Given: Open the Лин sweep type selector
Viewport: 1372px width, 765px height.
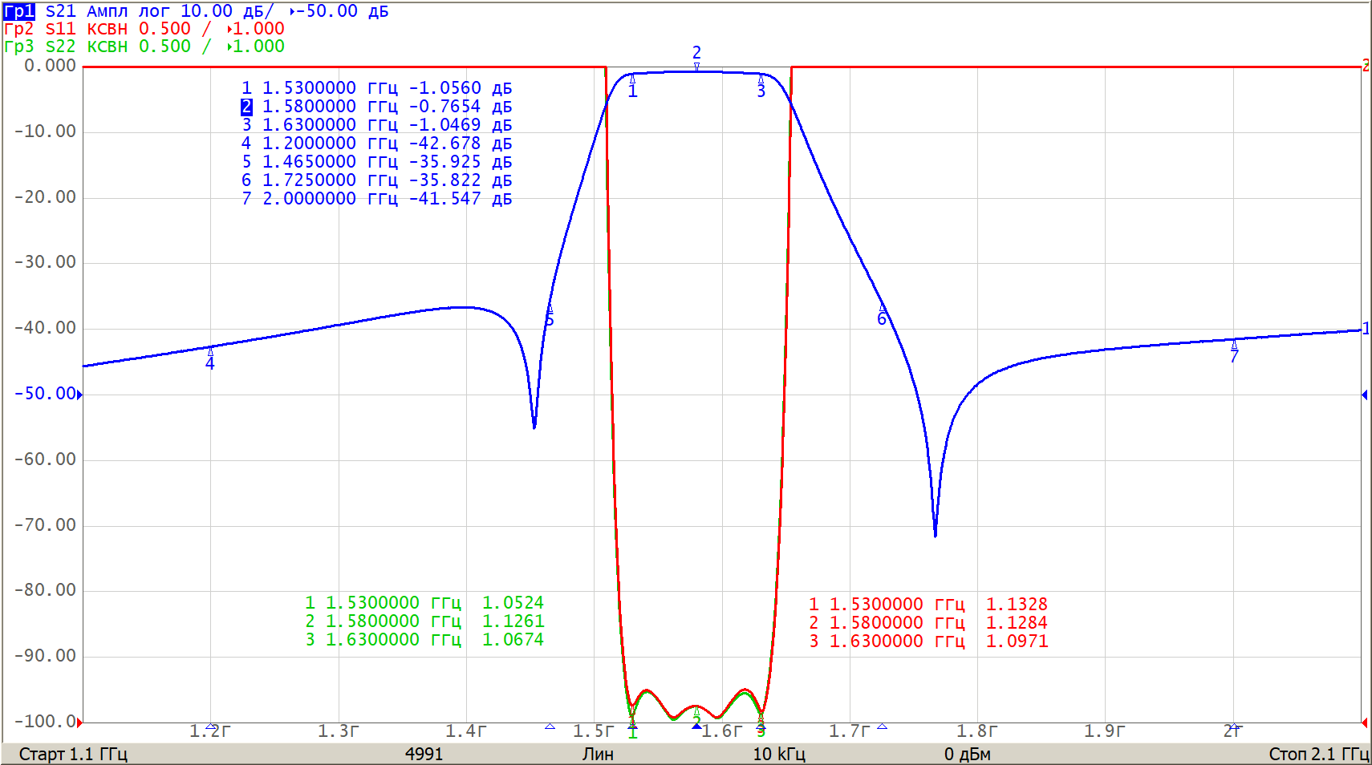Looking at the screenshot, I should click(598, 754).
